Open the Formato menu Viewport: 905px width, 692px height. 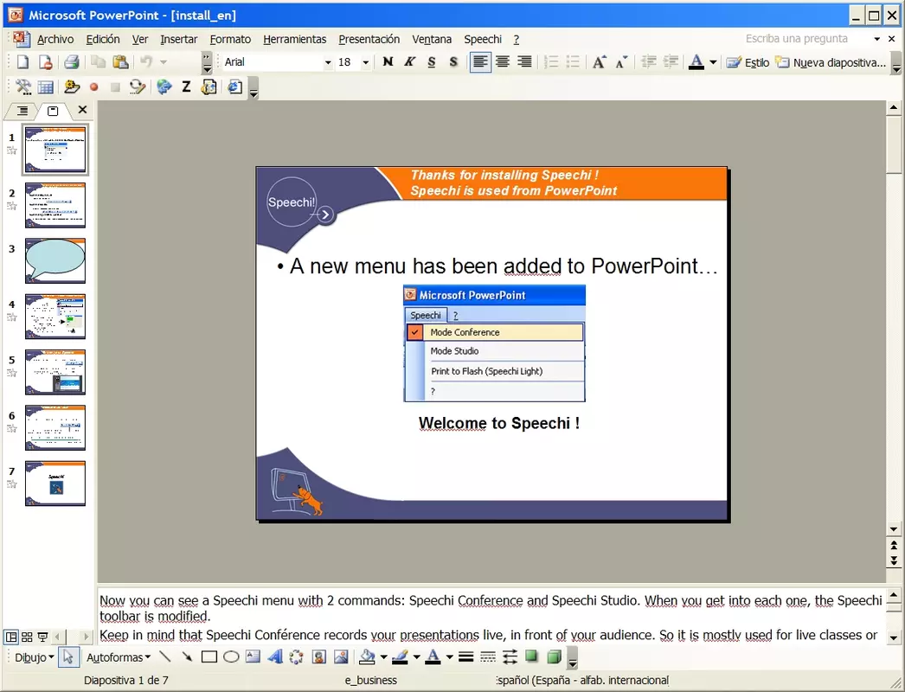(x=230, y=39)
